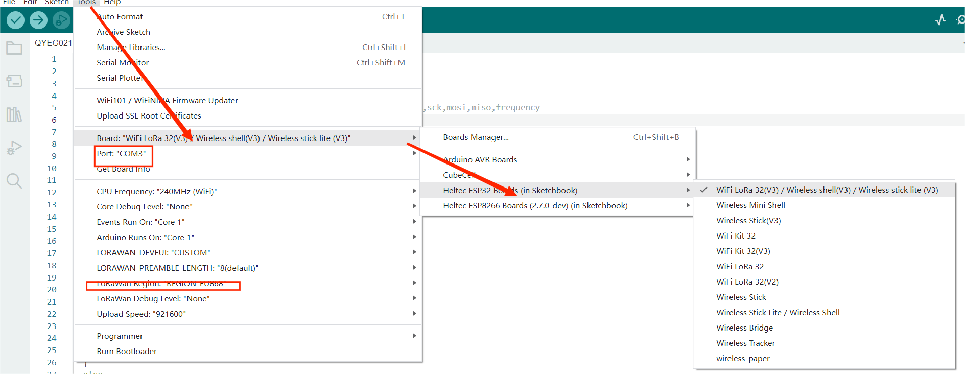Choose Wireless Stick(V3) board option
965x374 pixels.
click(748, 221)
